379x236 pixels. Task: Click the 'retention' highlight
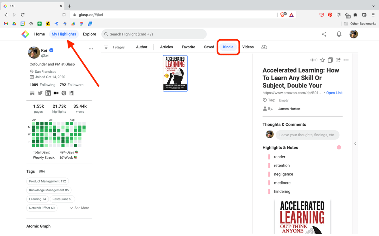[x=282, y=166]
